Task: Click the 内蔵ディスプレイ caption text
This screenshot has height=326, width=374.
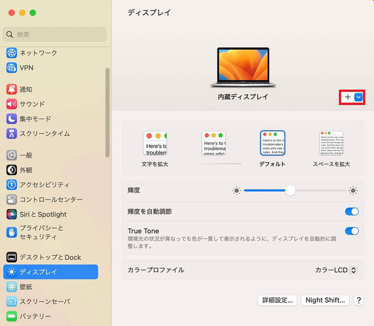Action: click(243, 96)
